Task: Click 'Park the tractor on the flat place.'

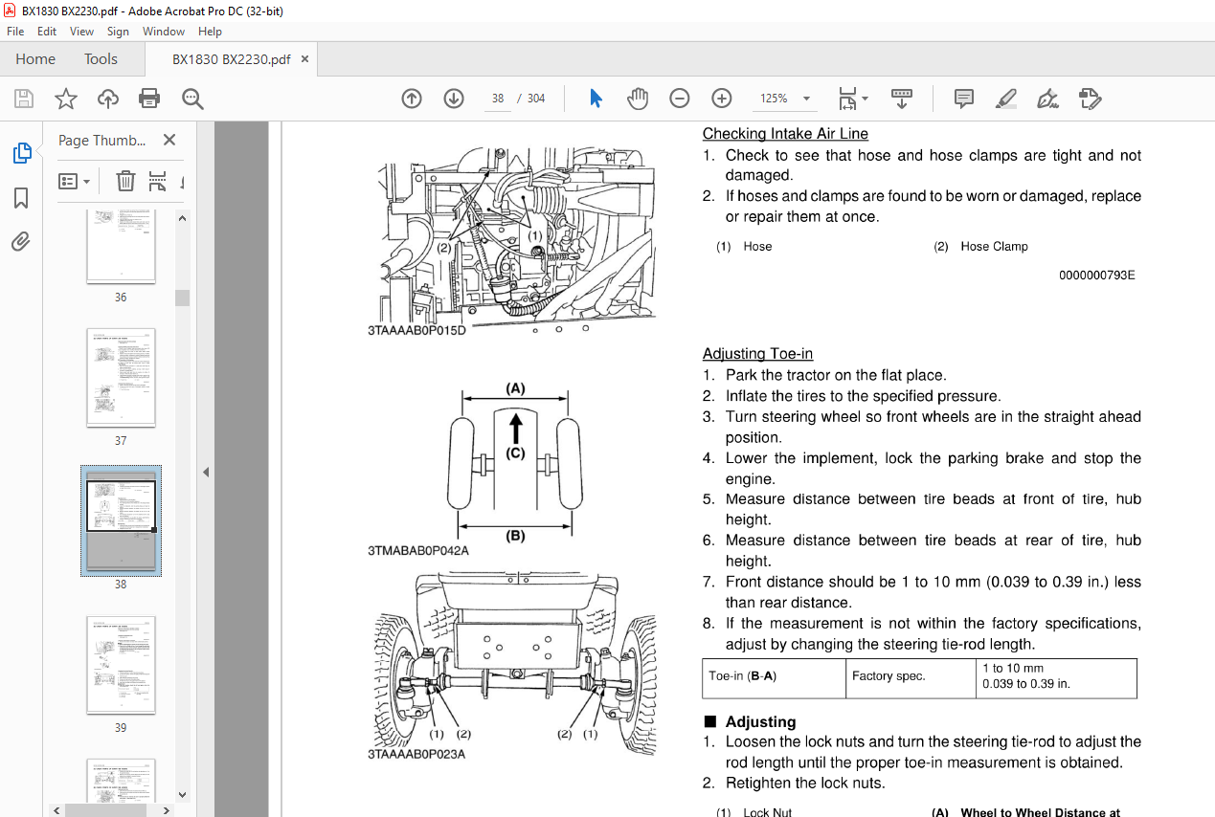Action: point(836,376)
